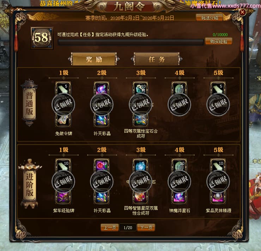Click the experience progress bar
The width and height of the screenshot is (261, 251).
[x=130, y=42]
